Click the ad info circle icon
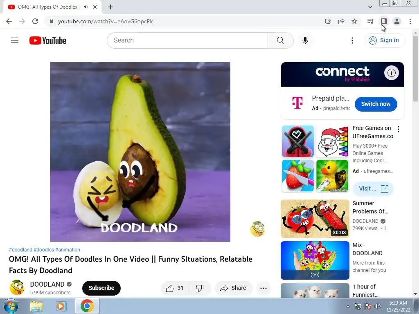Screen dimensions: 419x314 click(392, 73)
